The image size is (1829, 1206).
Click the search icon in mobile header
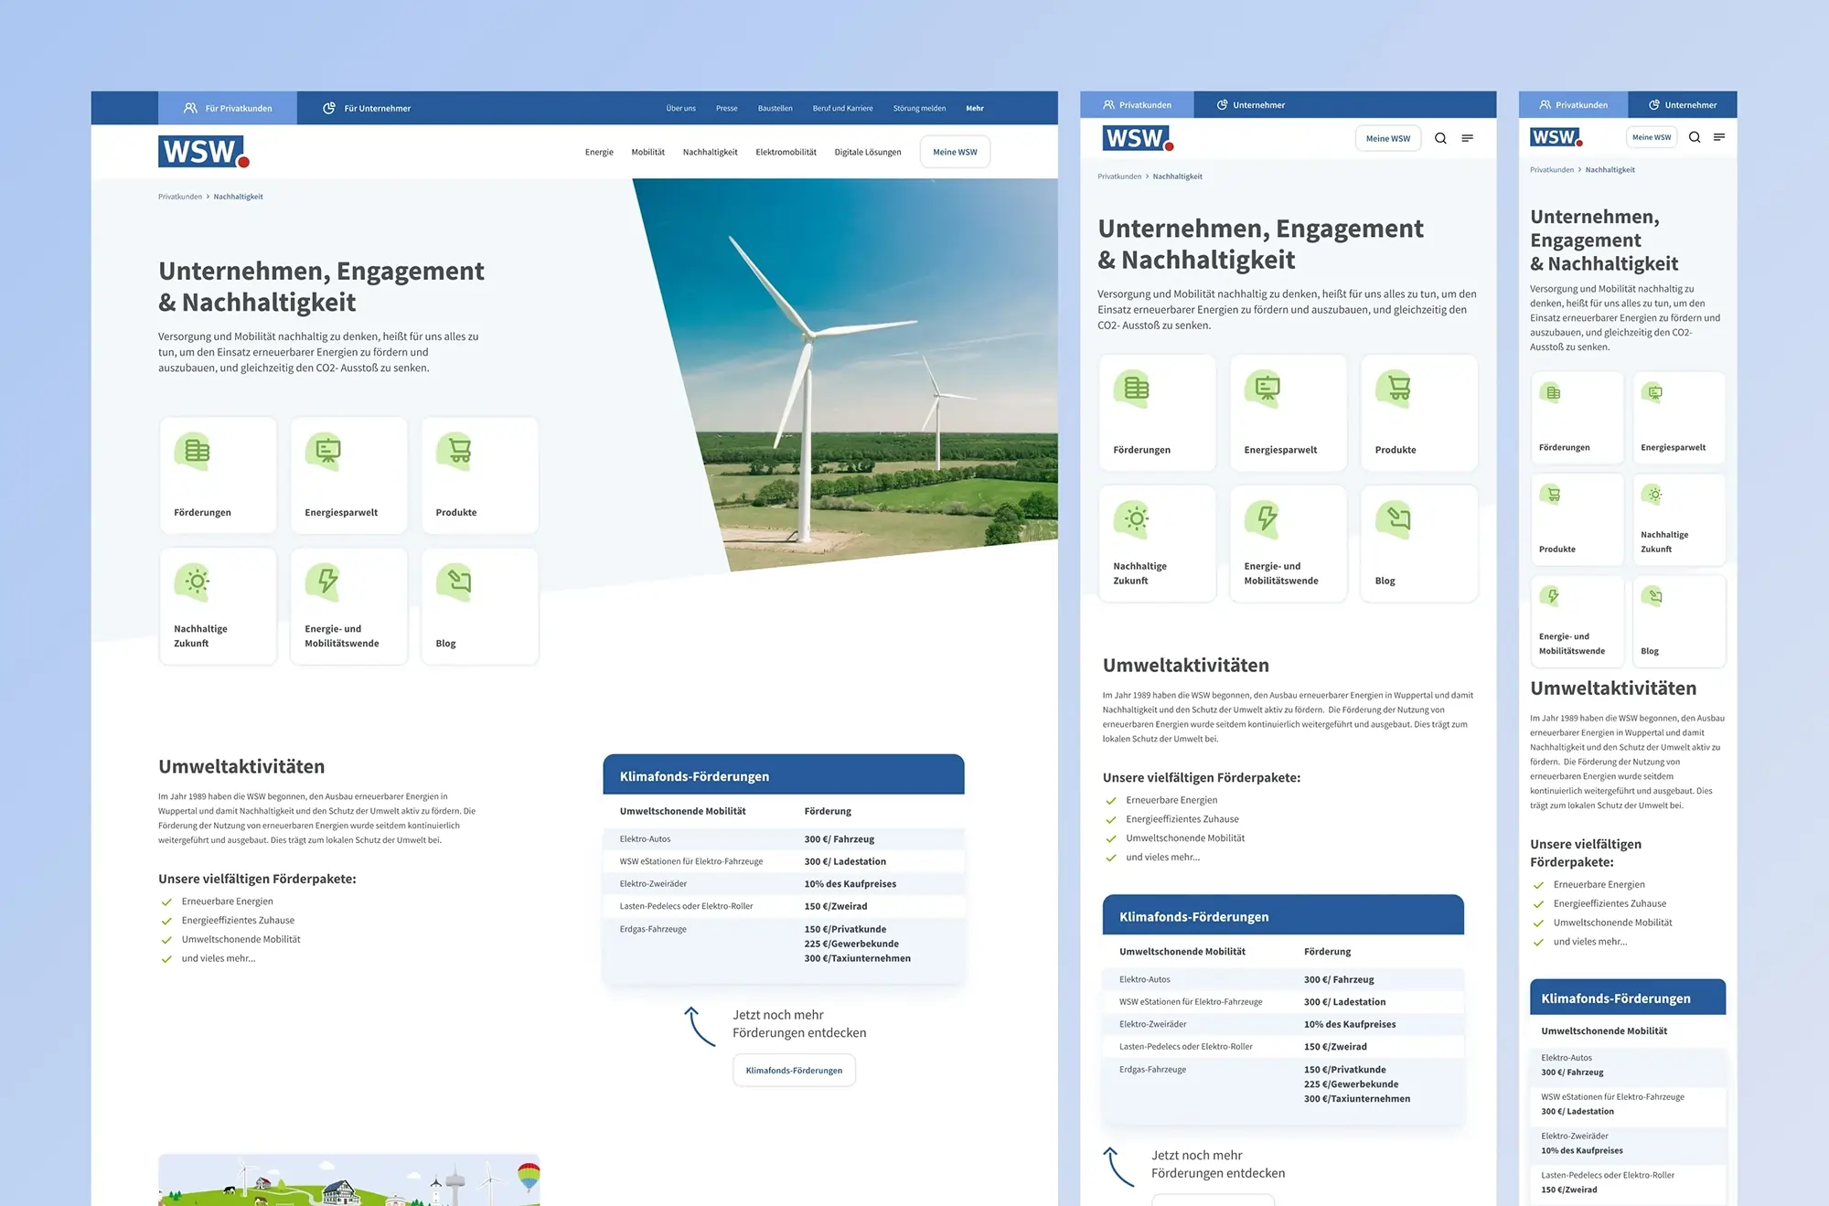[x=1695, y=137]
